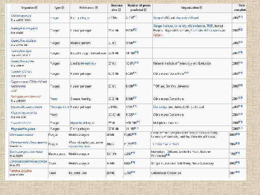260x195 pixels.
Task: Sort table by Organism column
Action: tap(36, 8)
